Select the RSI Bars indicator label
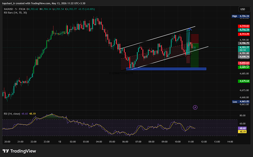Screen dimensions: 253x157 coord(15,12)
